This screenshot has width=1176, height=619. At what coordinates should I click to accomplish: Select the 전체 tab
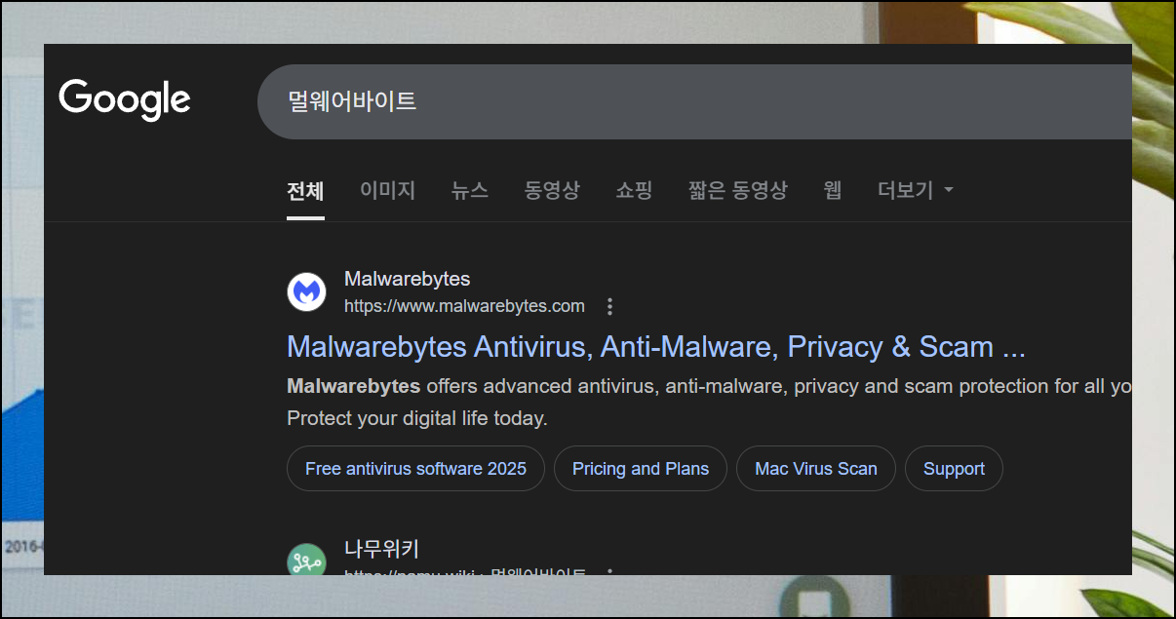(x=305, y=191)
